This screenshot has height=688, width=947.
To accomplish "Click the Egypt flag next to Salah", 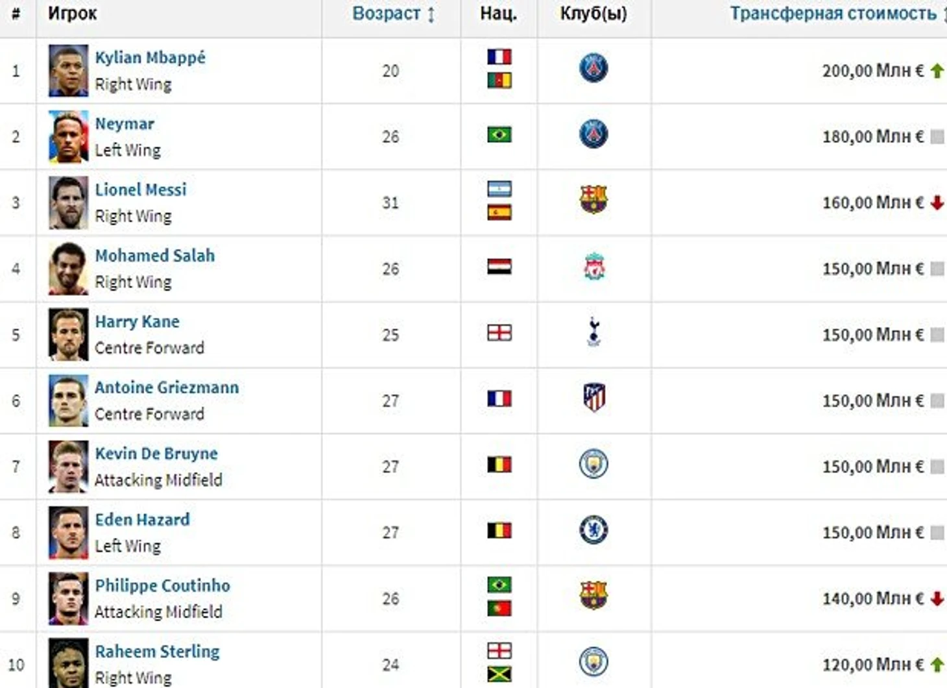I will coord(499,267).
